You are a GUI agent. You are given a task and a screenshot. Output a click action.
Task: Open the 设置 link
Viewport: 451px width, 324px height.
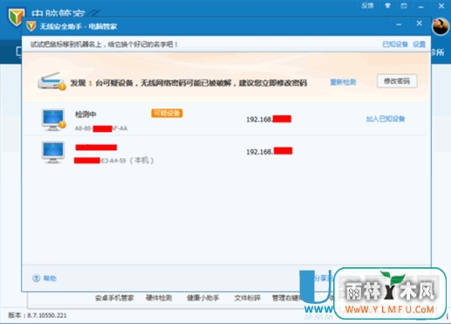coord(419,45)
